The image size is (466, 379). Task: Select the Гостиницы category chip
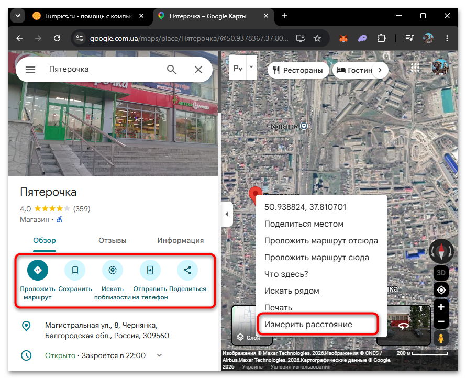[354, 70]
